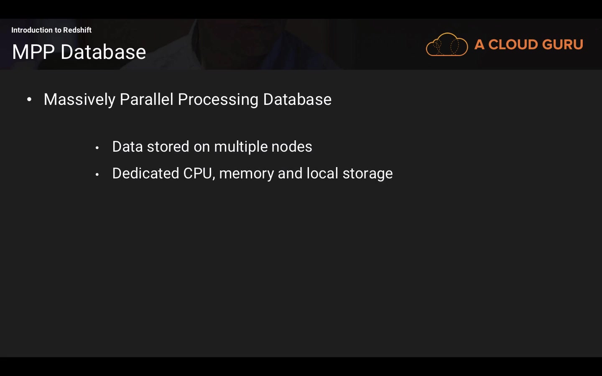Click the "Data stored on multiple nodes" line
The height and width of the screenshot is (376, 602).
click(x=212, y=147)
